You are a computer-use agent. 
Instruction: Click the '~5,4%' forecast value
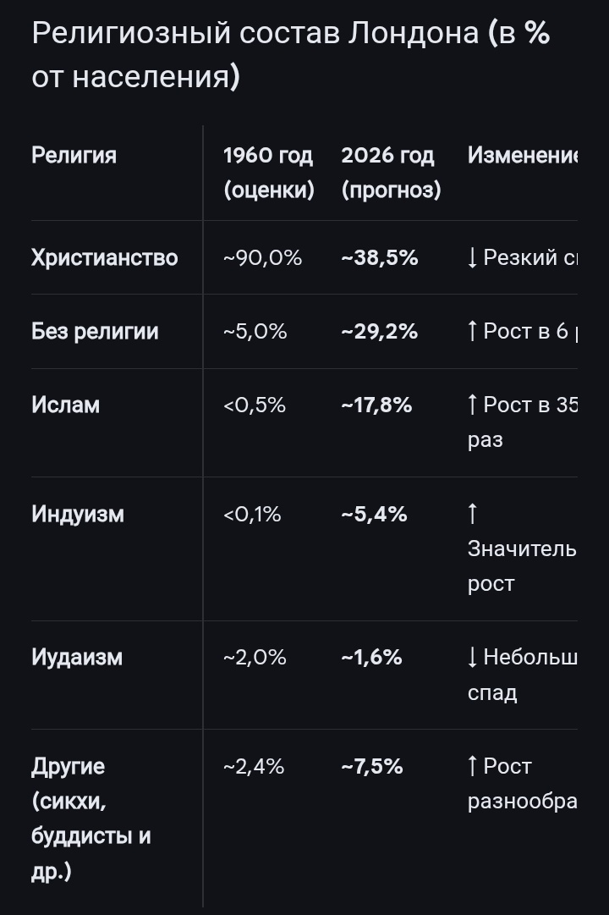tap(374, 514)
